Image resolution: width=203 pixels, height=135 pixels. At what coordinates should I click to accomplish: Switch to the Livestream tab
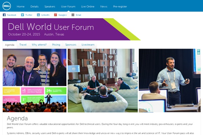pyautogui.click(x=88, y=45)
